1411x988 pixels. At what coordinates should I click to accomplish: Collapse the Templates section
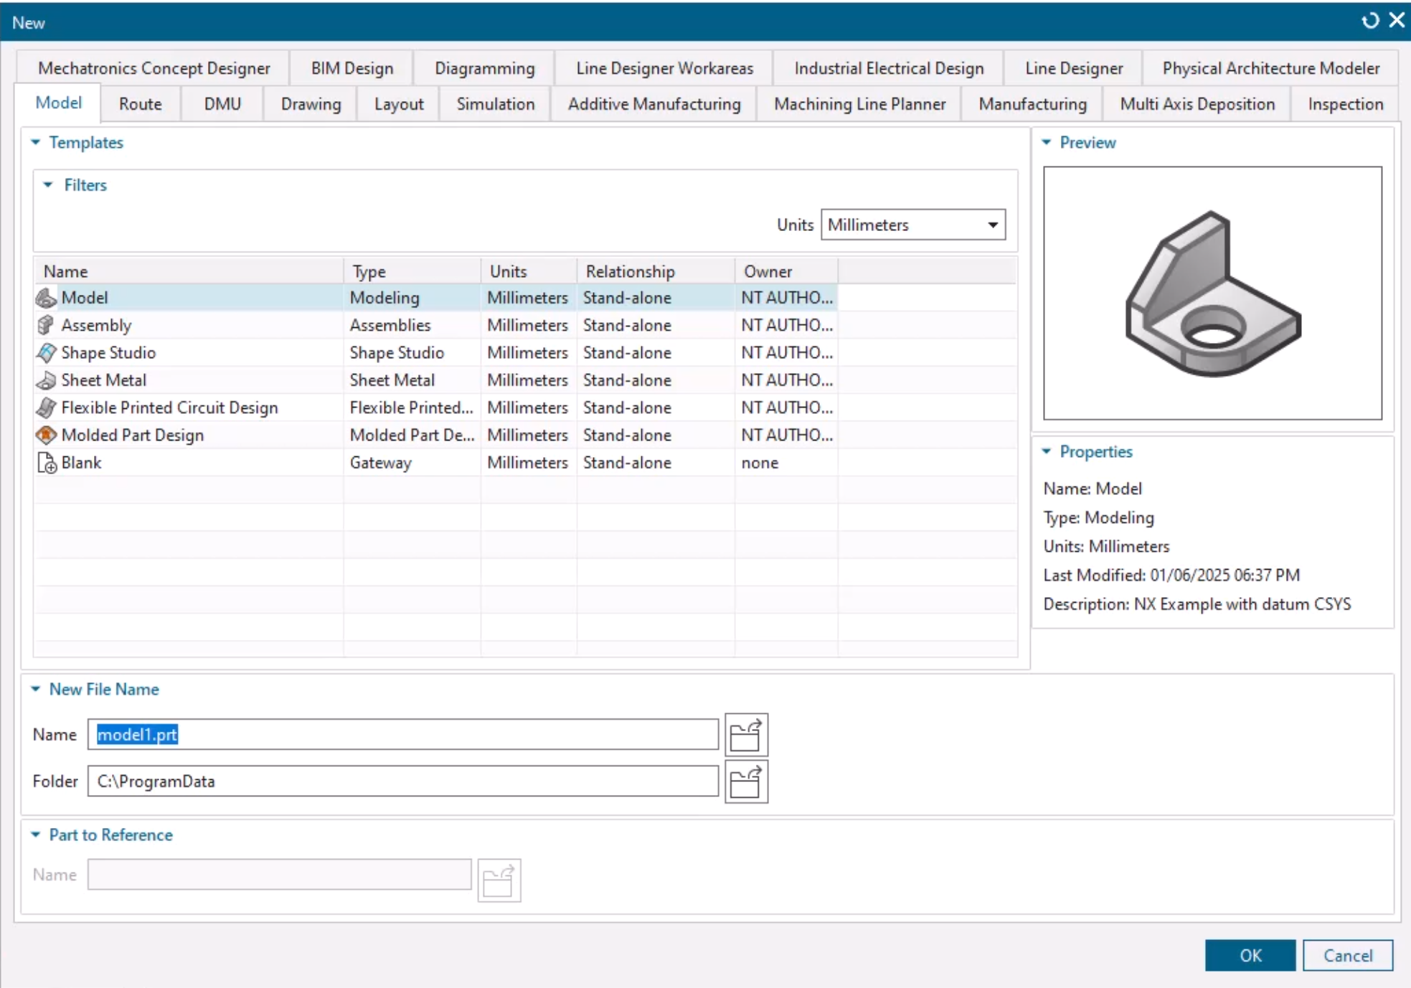(36, 143)
